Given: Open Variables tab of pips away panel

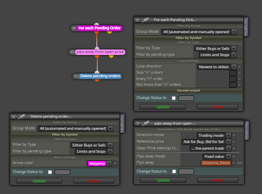Looking at the screenshot, I should pyautogui.click(x=247, y=131).
